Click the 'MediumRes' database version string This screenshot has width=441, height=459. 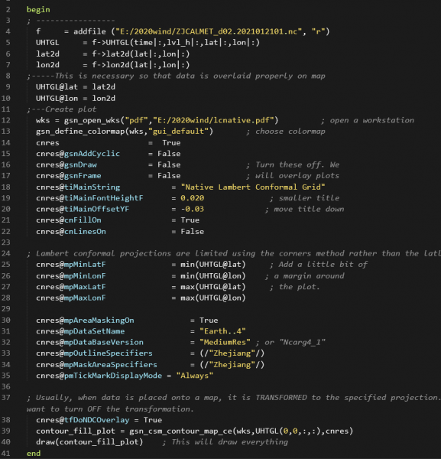coord(225,342)
